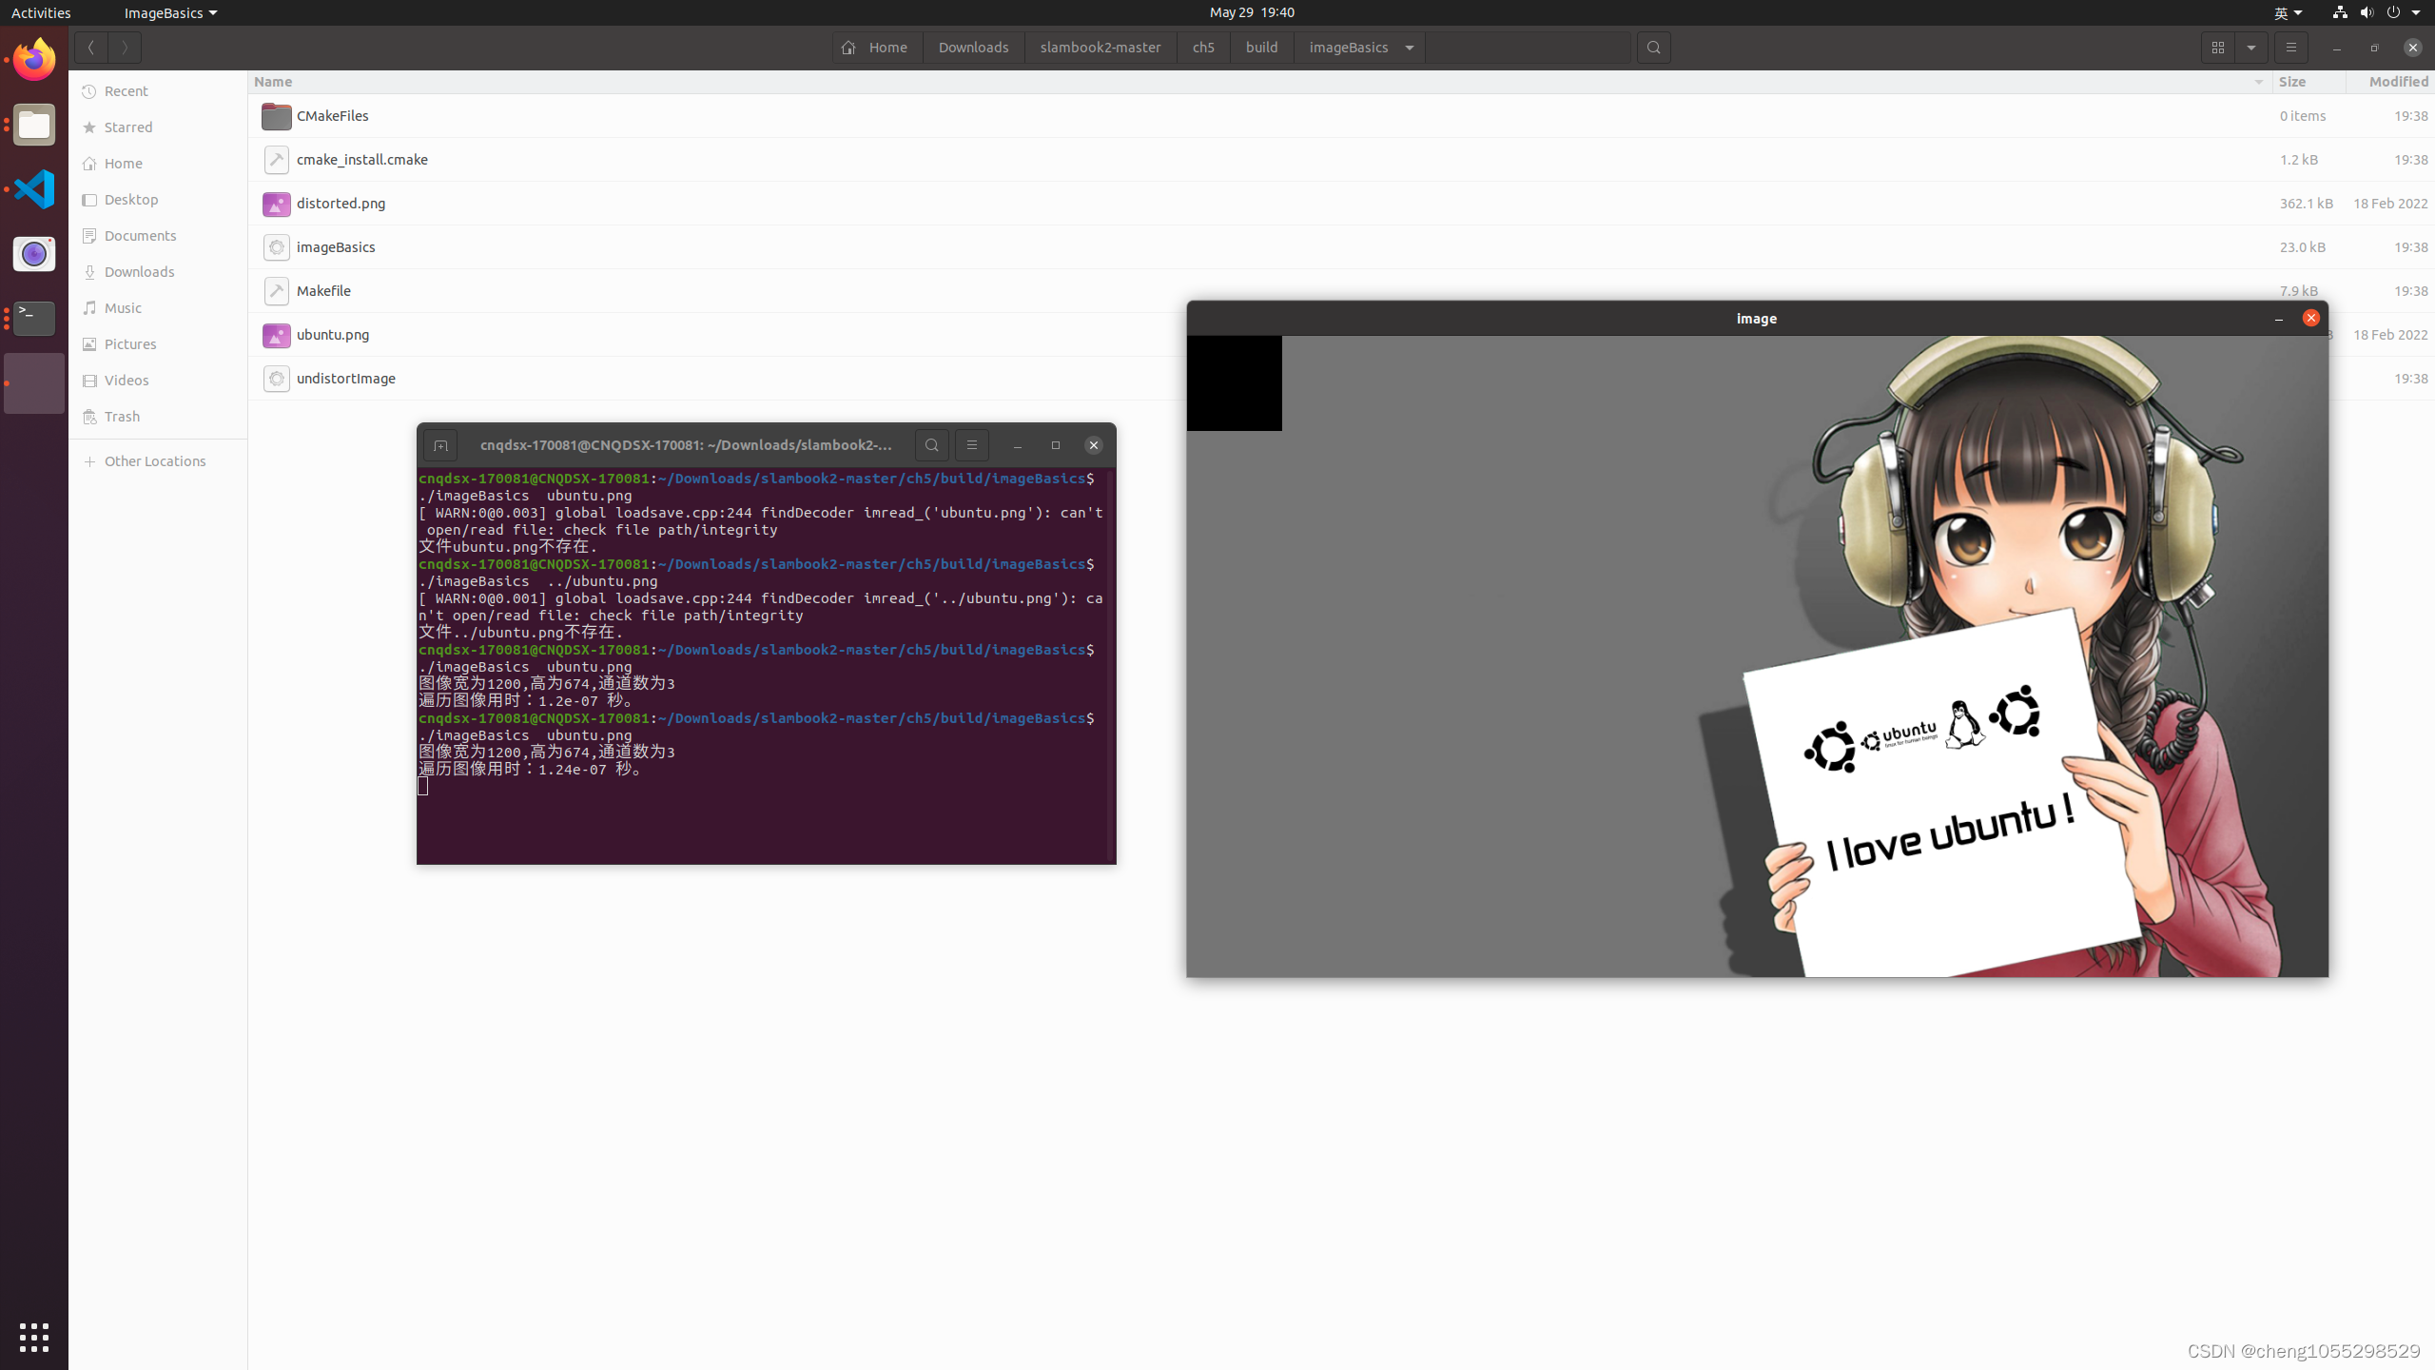The width and height of the screenshot is (2435, 1370).
Task: Open the Files app from the dock
Action: 33,124
